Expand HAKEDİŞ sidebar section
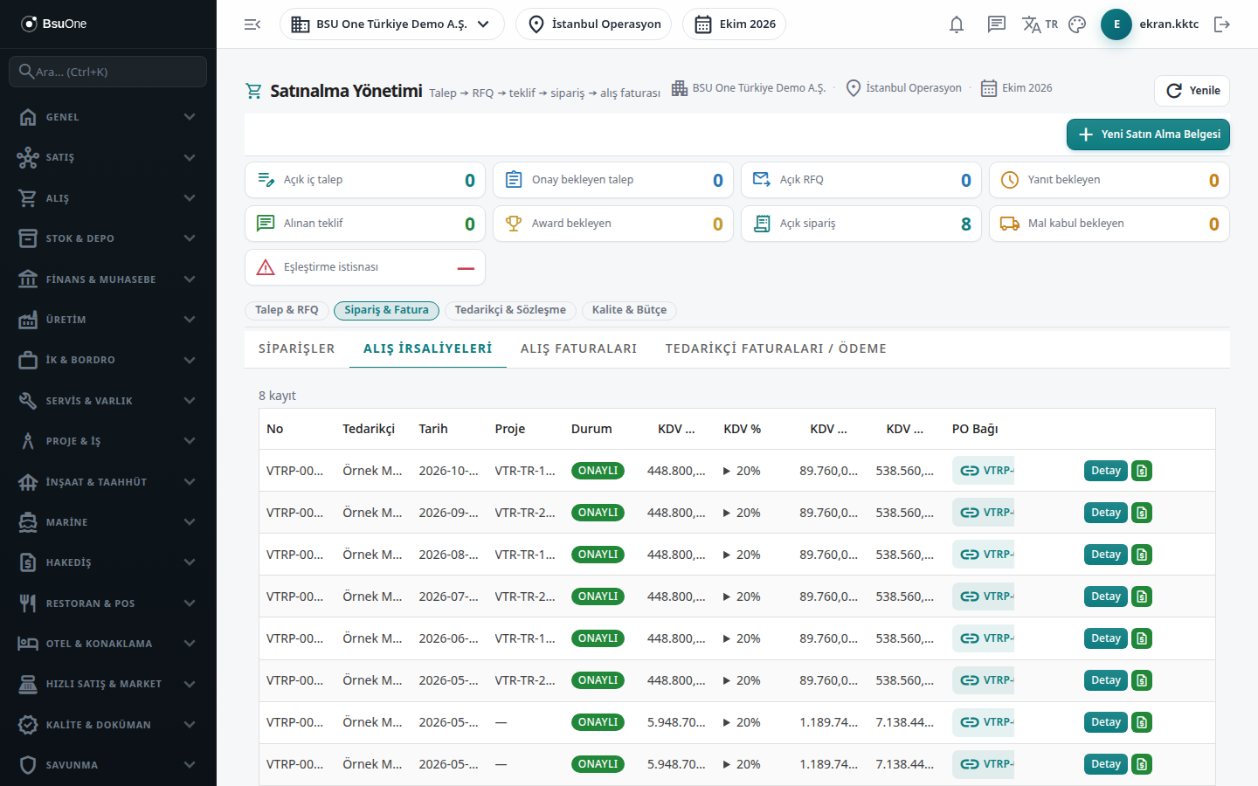Viewport: 1258px width, 786px height. pyautogui.click(x=108, y=562)
